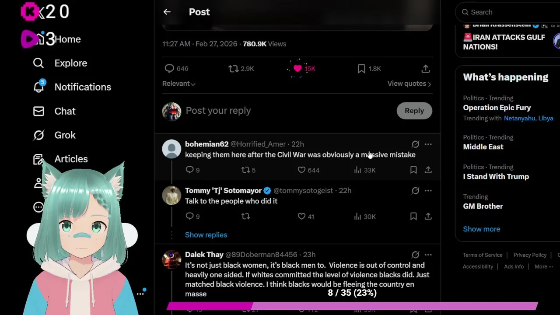Focus the Post your reply field
This screenshot has width=560, height=315.
coord(289,111)
